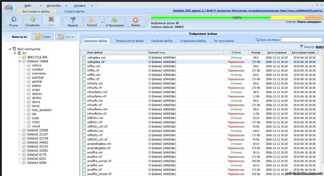Click the Сохранить save icon
Viewport: 324px width, 176px height.
coord(32,22)
